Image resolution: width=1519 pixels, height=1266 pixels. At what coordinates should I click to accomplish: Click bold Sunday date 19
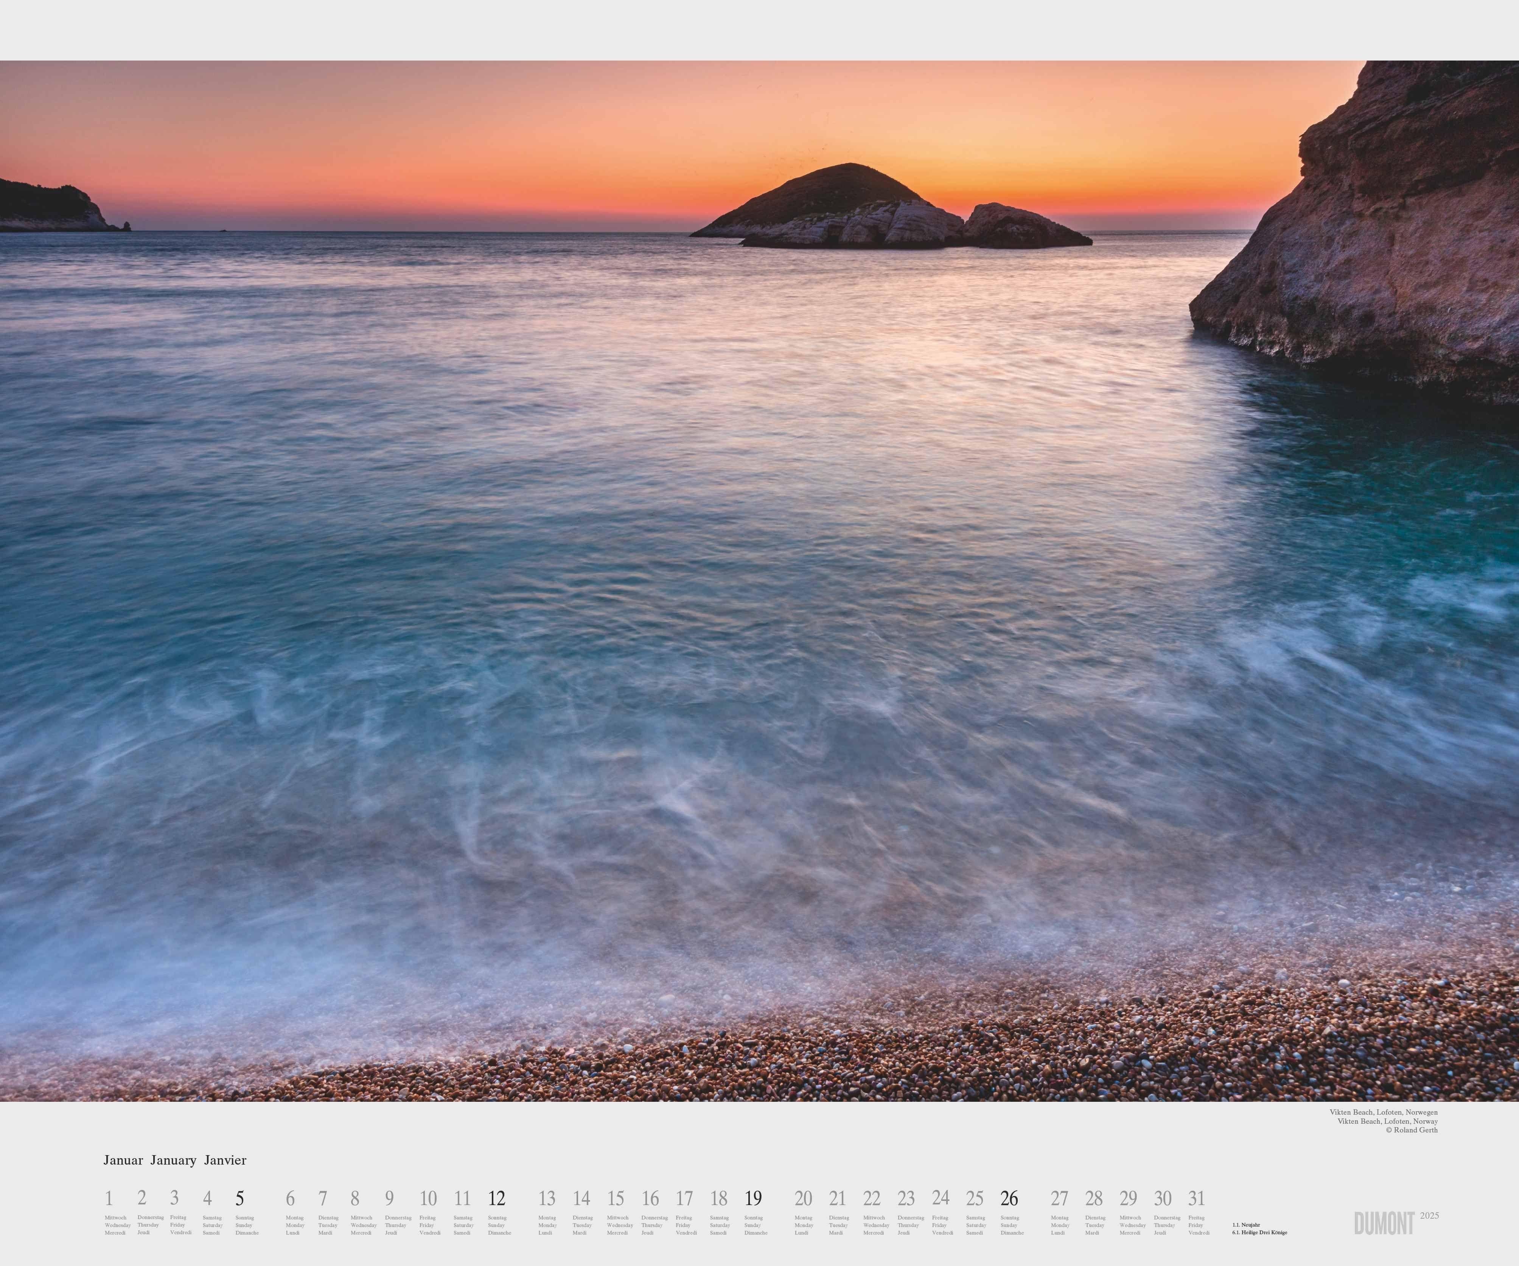(753, 1199)
